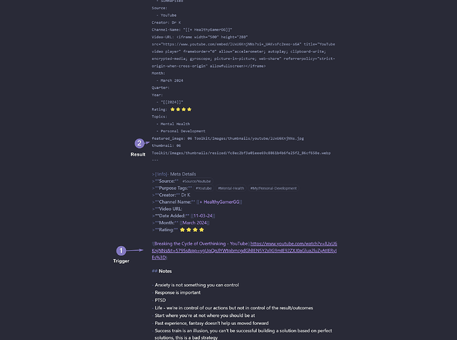The height and width of the screenshot is (340, 457).
Task: Click the star rating in Meta Details
Action: tap(191, 230)
